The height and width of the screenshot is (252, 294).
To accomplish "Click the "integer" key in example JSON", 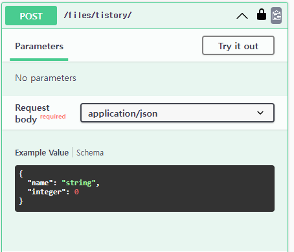I will pos(47,192).
